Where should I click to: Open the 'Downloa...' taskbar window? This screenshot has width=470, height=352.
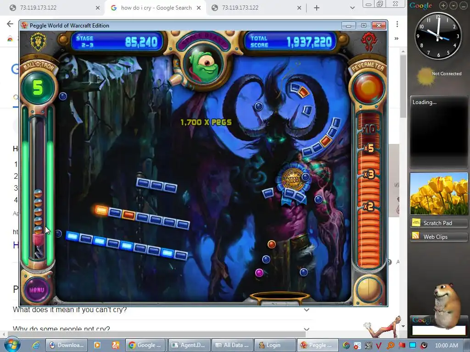[67, 345]
